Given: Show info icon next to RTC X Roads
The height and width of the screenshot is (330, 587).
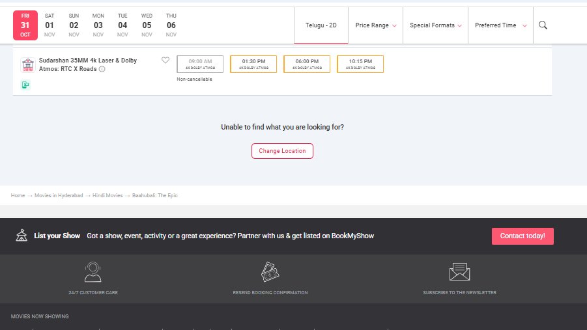Looking at the screenshot, I should pyautogui.click(x=102, y=69).
